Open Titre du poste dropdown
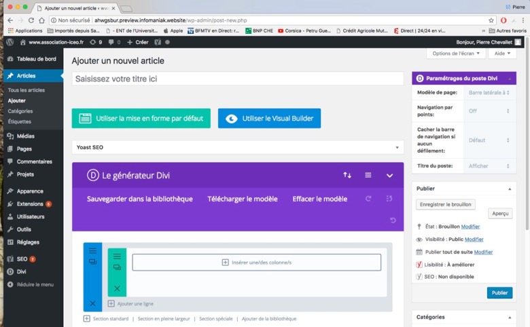The width and height of the screenshot is (530, 327). (489, 166)
